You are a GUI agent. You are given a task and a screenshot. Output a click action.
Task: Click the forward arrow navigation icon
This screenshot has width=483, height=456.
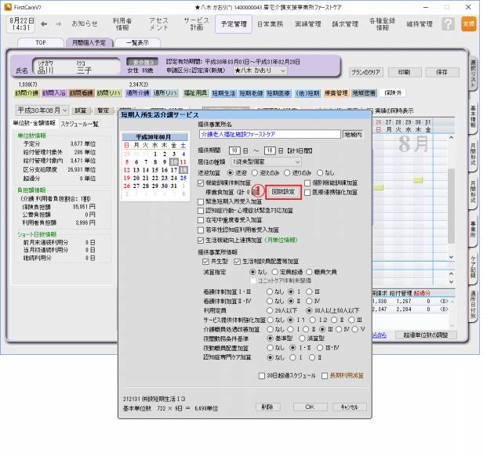point(60,24)
